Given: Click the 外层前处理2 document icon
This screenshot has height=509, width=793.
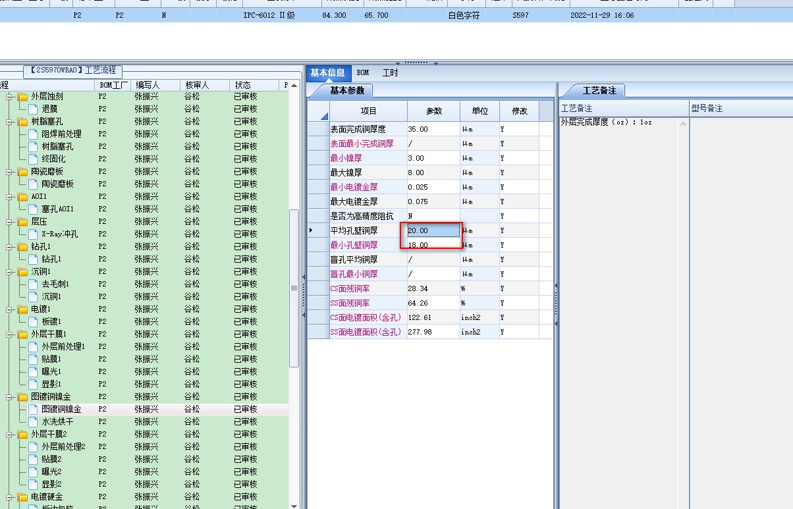Looking at the screenshot, I should pos(33,446).
